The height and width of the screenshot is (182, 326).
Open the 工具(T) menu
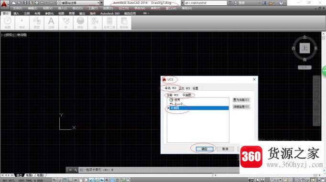93,8
